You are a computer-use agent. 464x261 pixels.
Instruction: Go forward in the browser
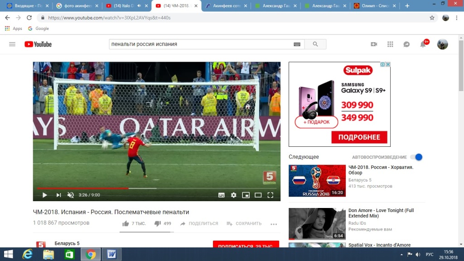tap(18, 18)
